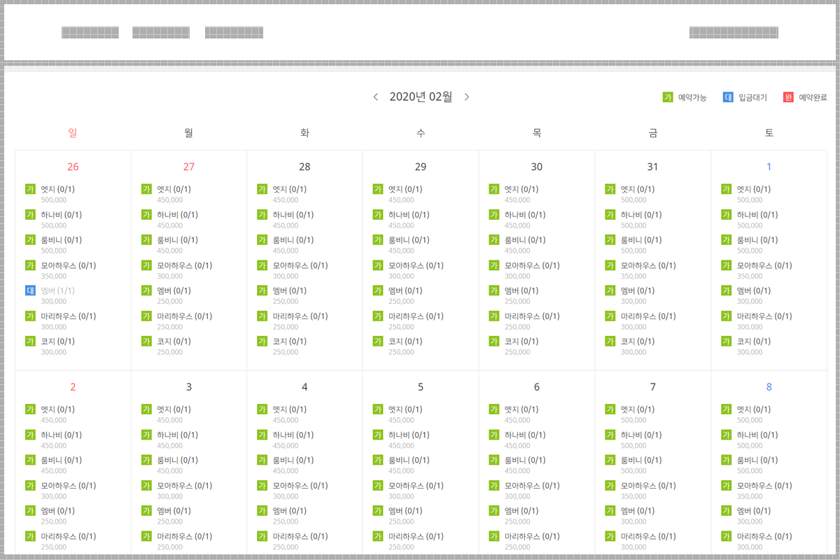Click the green 가 icon beside 엠버 on the 6th
The width and height of the screenshot is (840, 560).
tap(493, 510)
